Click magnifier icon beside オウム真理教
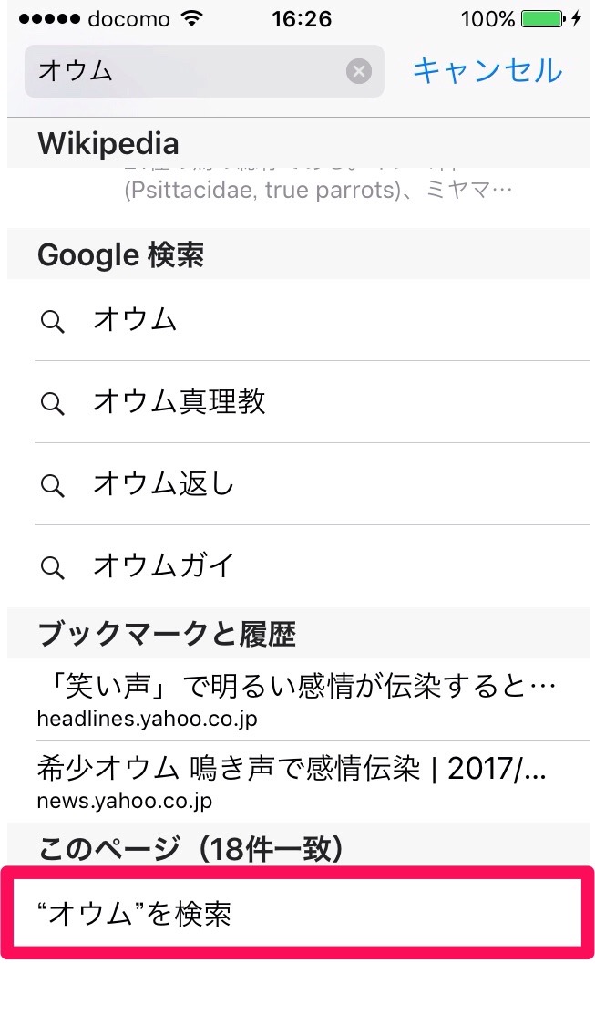Screen dimensions: 595x1036 tap(53, 402)
